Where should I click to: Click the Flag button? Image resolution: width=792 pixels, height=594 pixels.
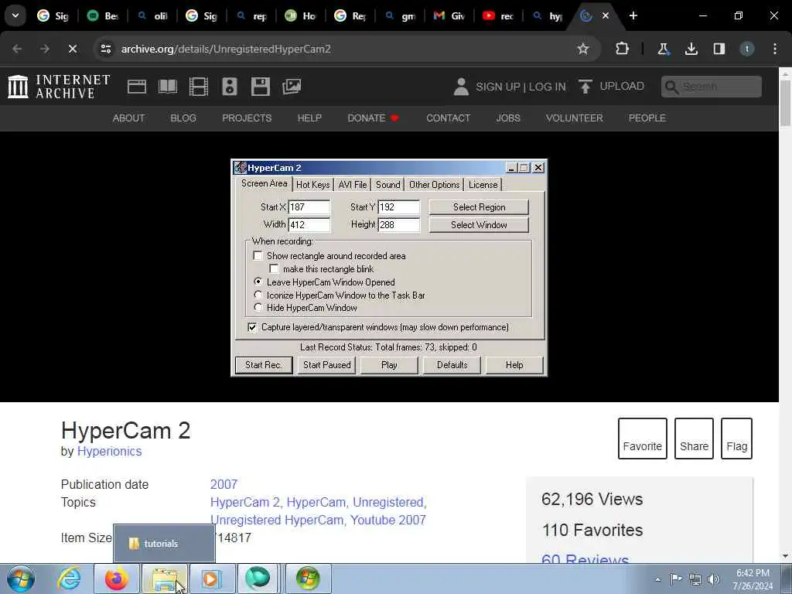(x=736, y=439)
